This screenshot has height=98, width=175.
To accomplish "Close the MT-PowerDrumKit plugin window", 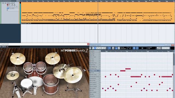I will point(88,44).
